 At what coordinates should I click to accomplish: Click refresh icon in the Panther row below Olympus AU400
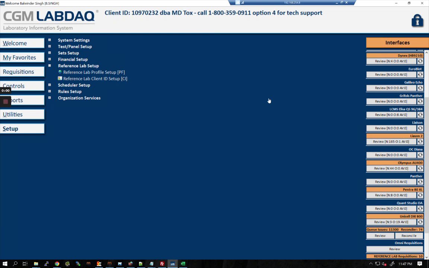coord(420,182)
